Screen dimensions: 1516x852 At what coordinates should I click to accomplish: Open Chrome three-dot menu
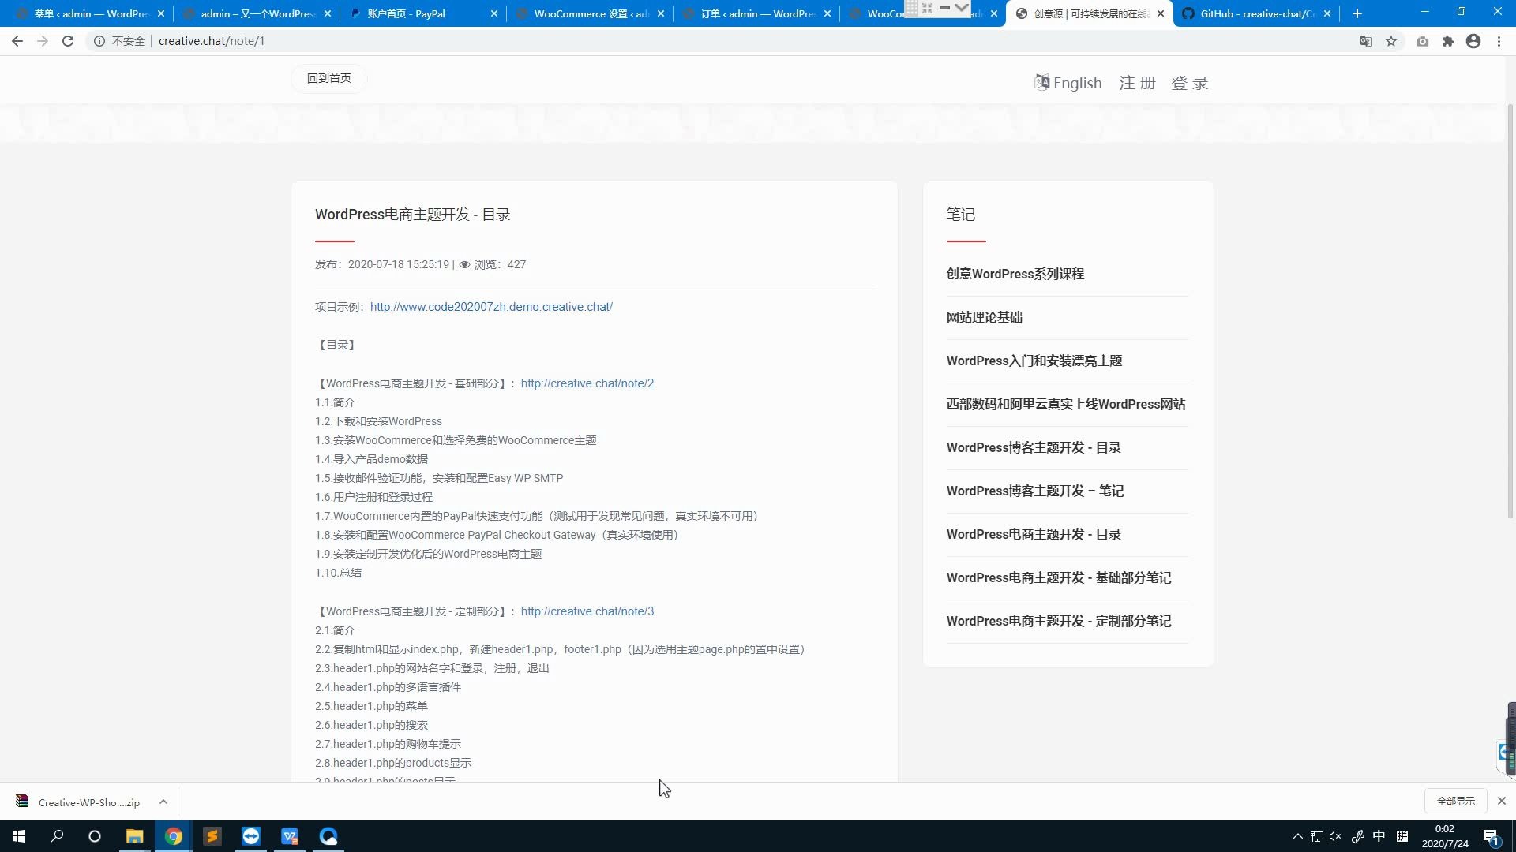pos(1499,41)
